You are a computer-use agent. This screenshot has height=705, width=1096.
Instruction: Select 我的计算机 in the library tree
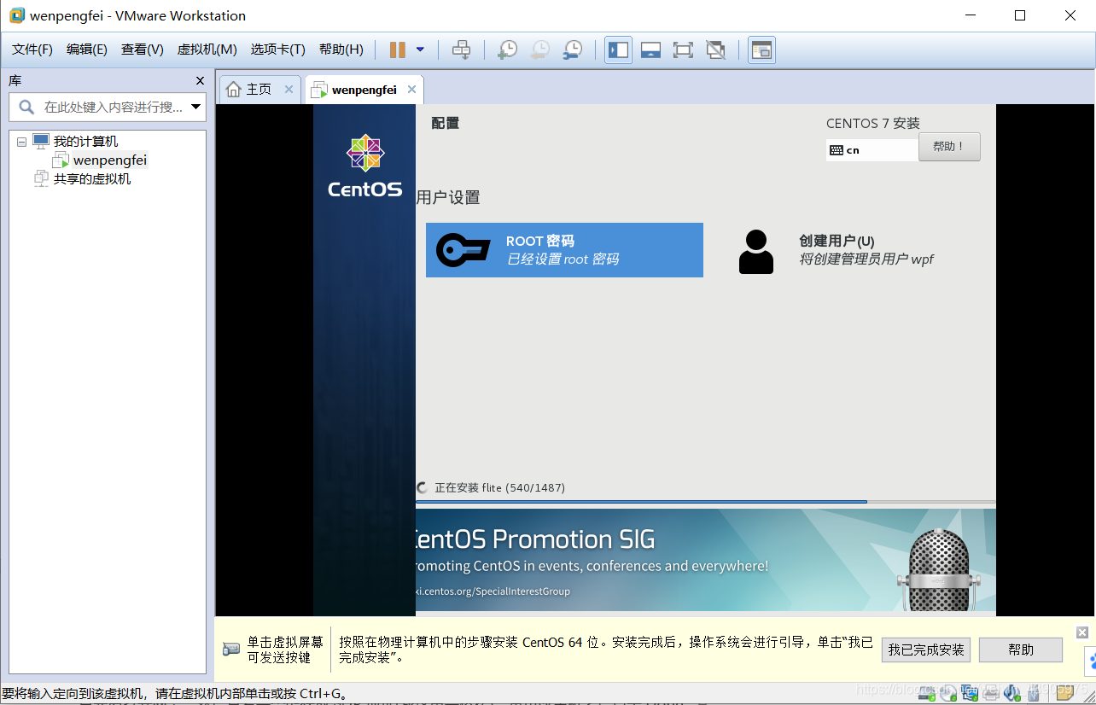(85, 142)
